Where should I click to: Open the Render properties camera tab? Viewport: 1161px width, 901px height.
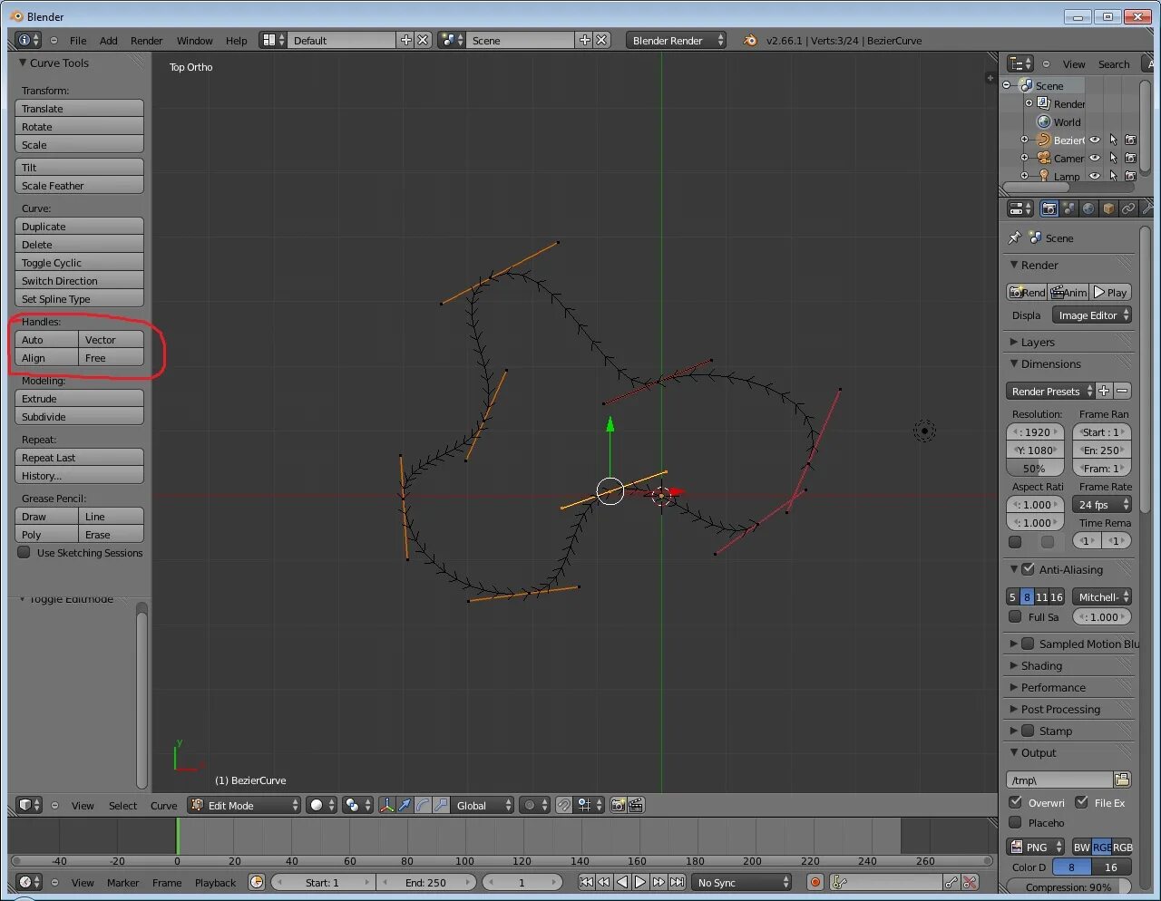1049,208
